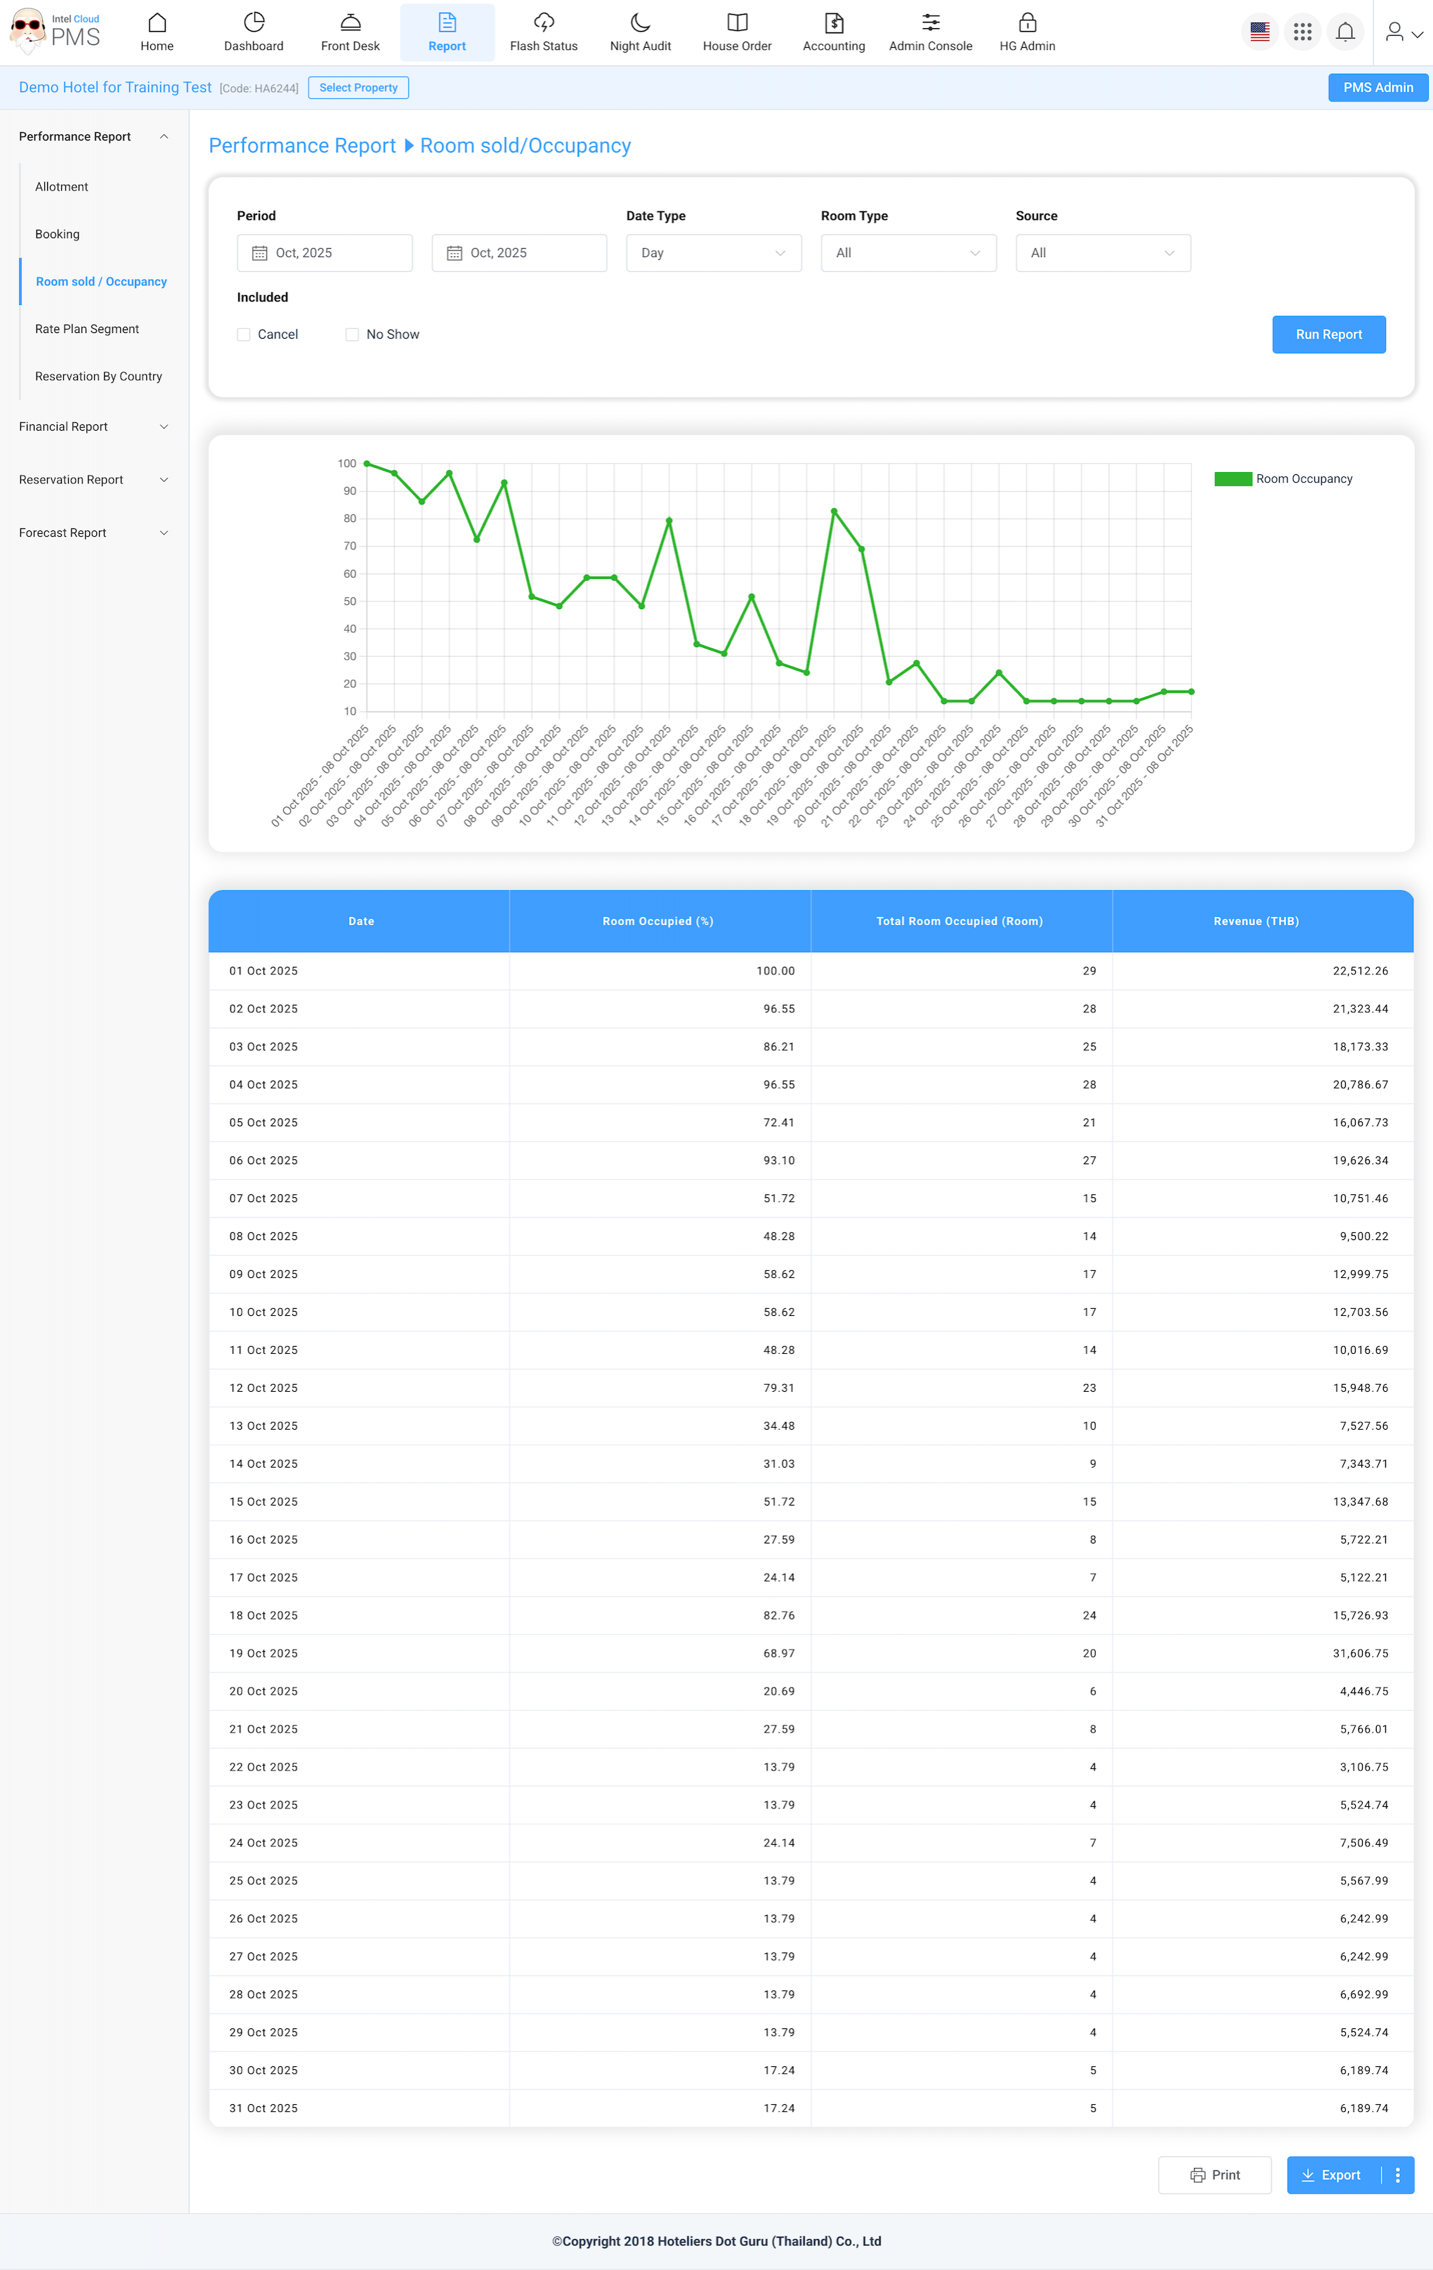Open the apps grid icon
1433x2270 pixels.
(1302, 32)
